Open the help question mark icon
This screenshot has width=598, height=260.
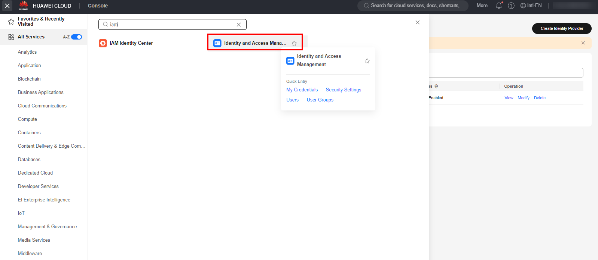(x=511, y=6)
